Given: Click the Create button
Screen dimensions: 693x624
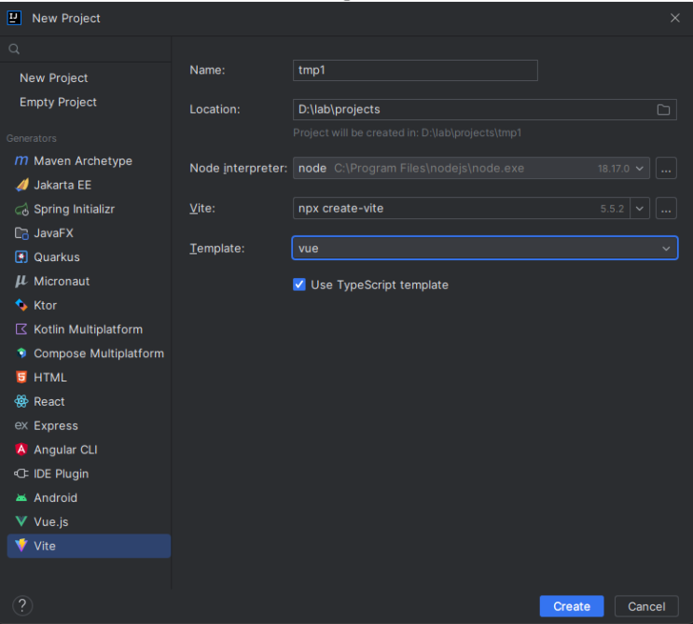Looking at the screenshot, I should 572,606.
